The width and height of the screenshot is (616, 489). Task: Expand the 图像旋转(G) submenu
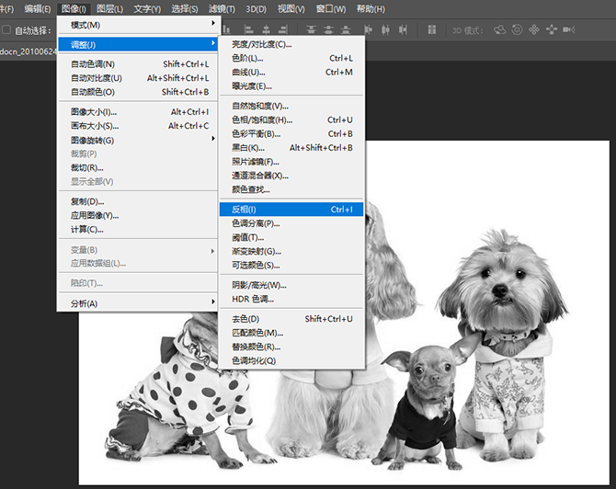(x=138, y=141)
